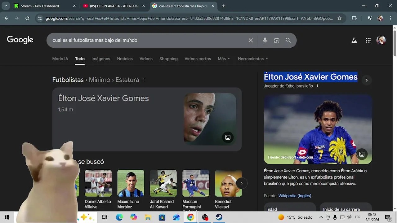The image size is (397, 223).
Task: Go to next knowledge panel entity arrow
Action: click(x=367, y=80)
